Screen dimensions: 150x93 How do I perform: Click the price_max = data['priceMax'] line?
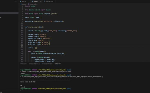coord(39,44)
